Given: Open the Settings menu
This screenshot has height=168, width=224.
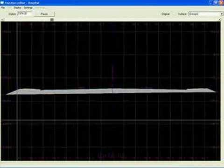Looking at the screenshot, I should (x=28, y=8).
